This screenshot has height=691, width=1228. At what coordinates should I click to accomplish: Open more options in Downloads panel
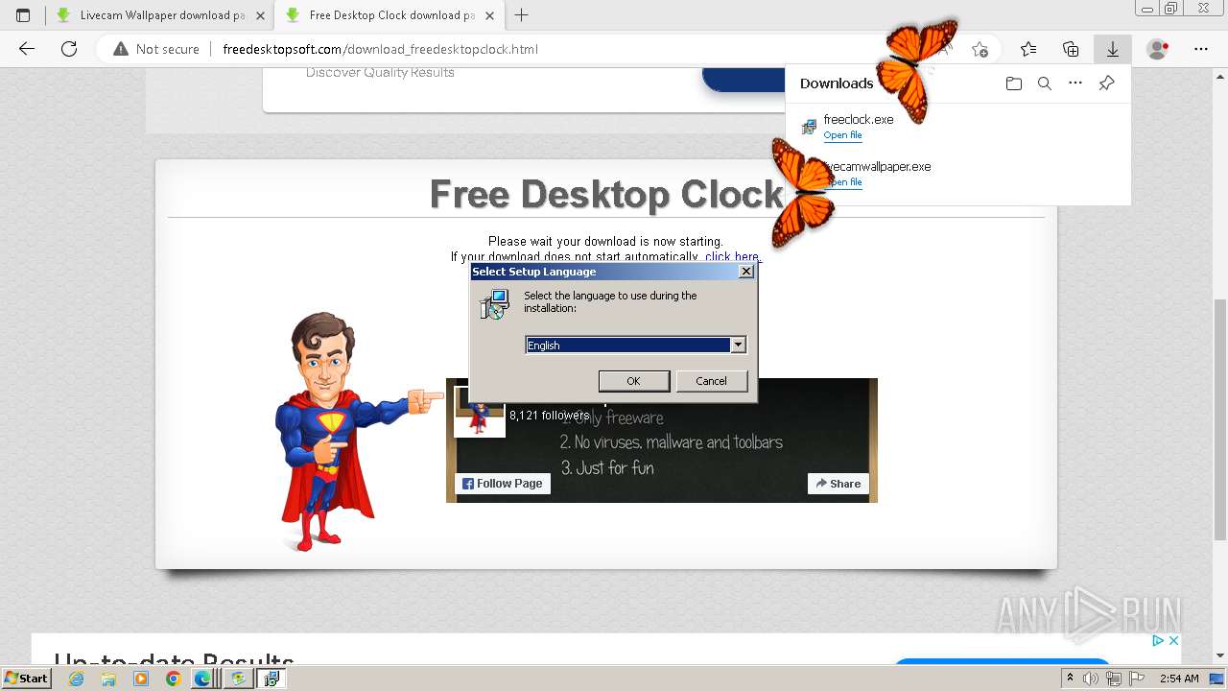point(1075,83)
